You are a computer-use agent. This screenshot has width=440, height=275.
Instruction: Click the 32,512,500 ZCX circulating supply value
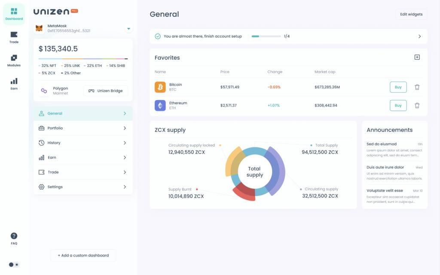pos(320,196)
